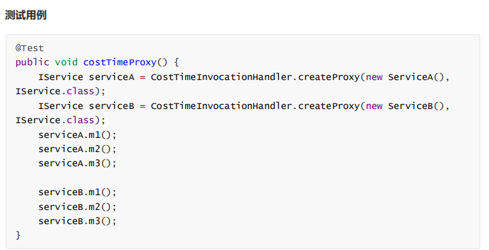Click the serviceB.m2(); line
Screen dimensions: 489x250
coord(77,206)
